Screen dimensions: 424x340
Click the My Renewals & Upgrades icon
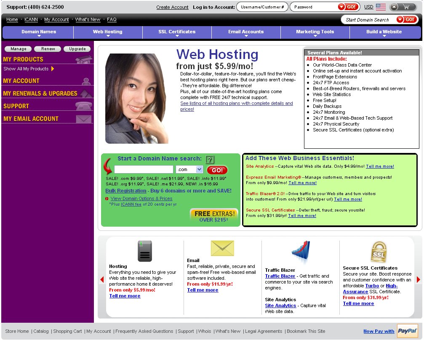86,93
